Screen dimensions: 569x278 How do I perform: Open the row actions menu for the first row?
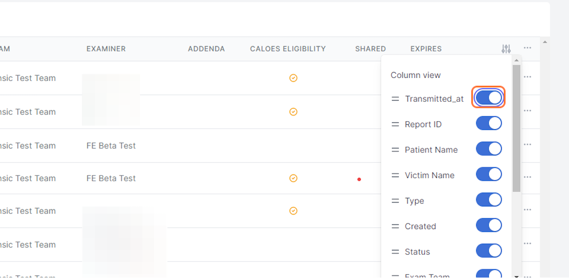[x=527, y=76]
